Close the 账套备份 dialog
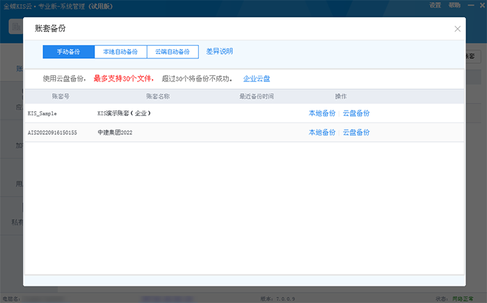The height and width of the screenshot is (303, 487). 457,29
